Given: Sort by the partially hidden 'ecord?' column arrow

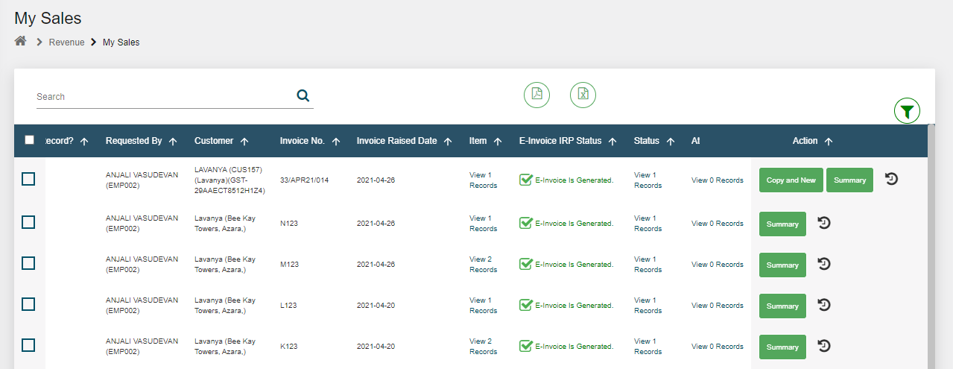Looking at the screenshot, I should coord(84,141).
